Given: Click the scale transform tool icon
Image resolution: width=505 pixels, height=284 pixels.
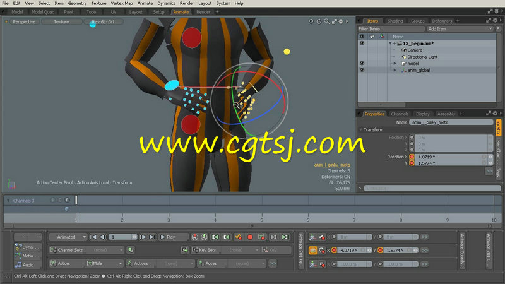Looking at the screenshot, I should pos(312,264).
